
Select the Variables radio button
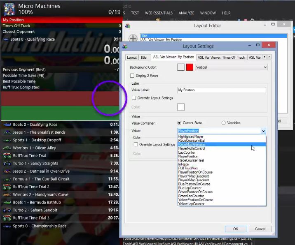[223, 123]
